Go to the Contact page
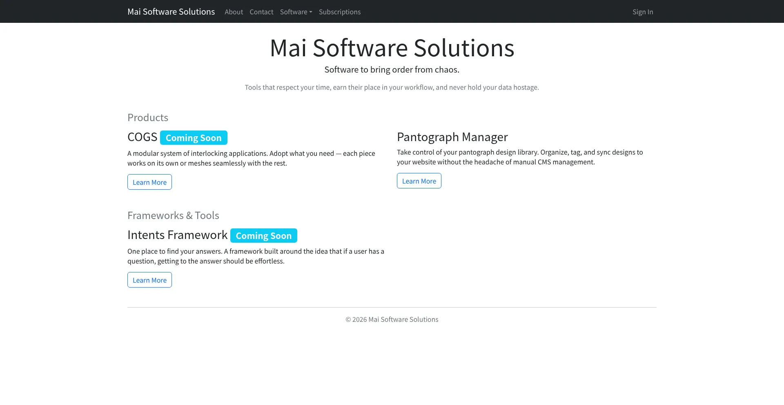Viewport: 784px width, 405px height. point(261,12)
